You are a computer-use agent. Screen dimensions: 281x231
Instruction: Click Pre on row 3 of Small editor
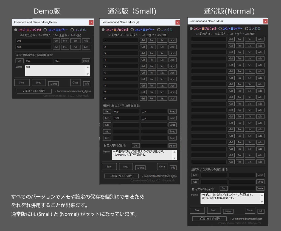152,53
